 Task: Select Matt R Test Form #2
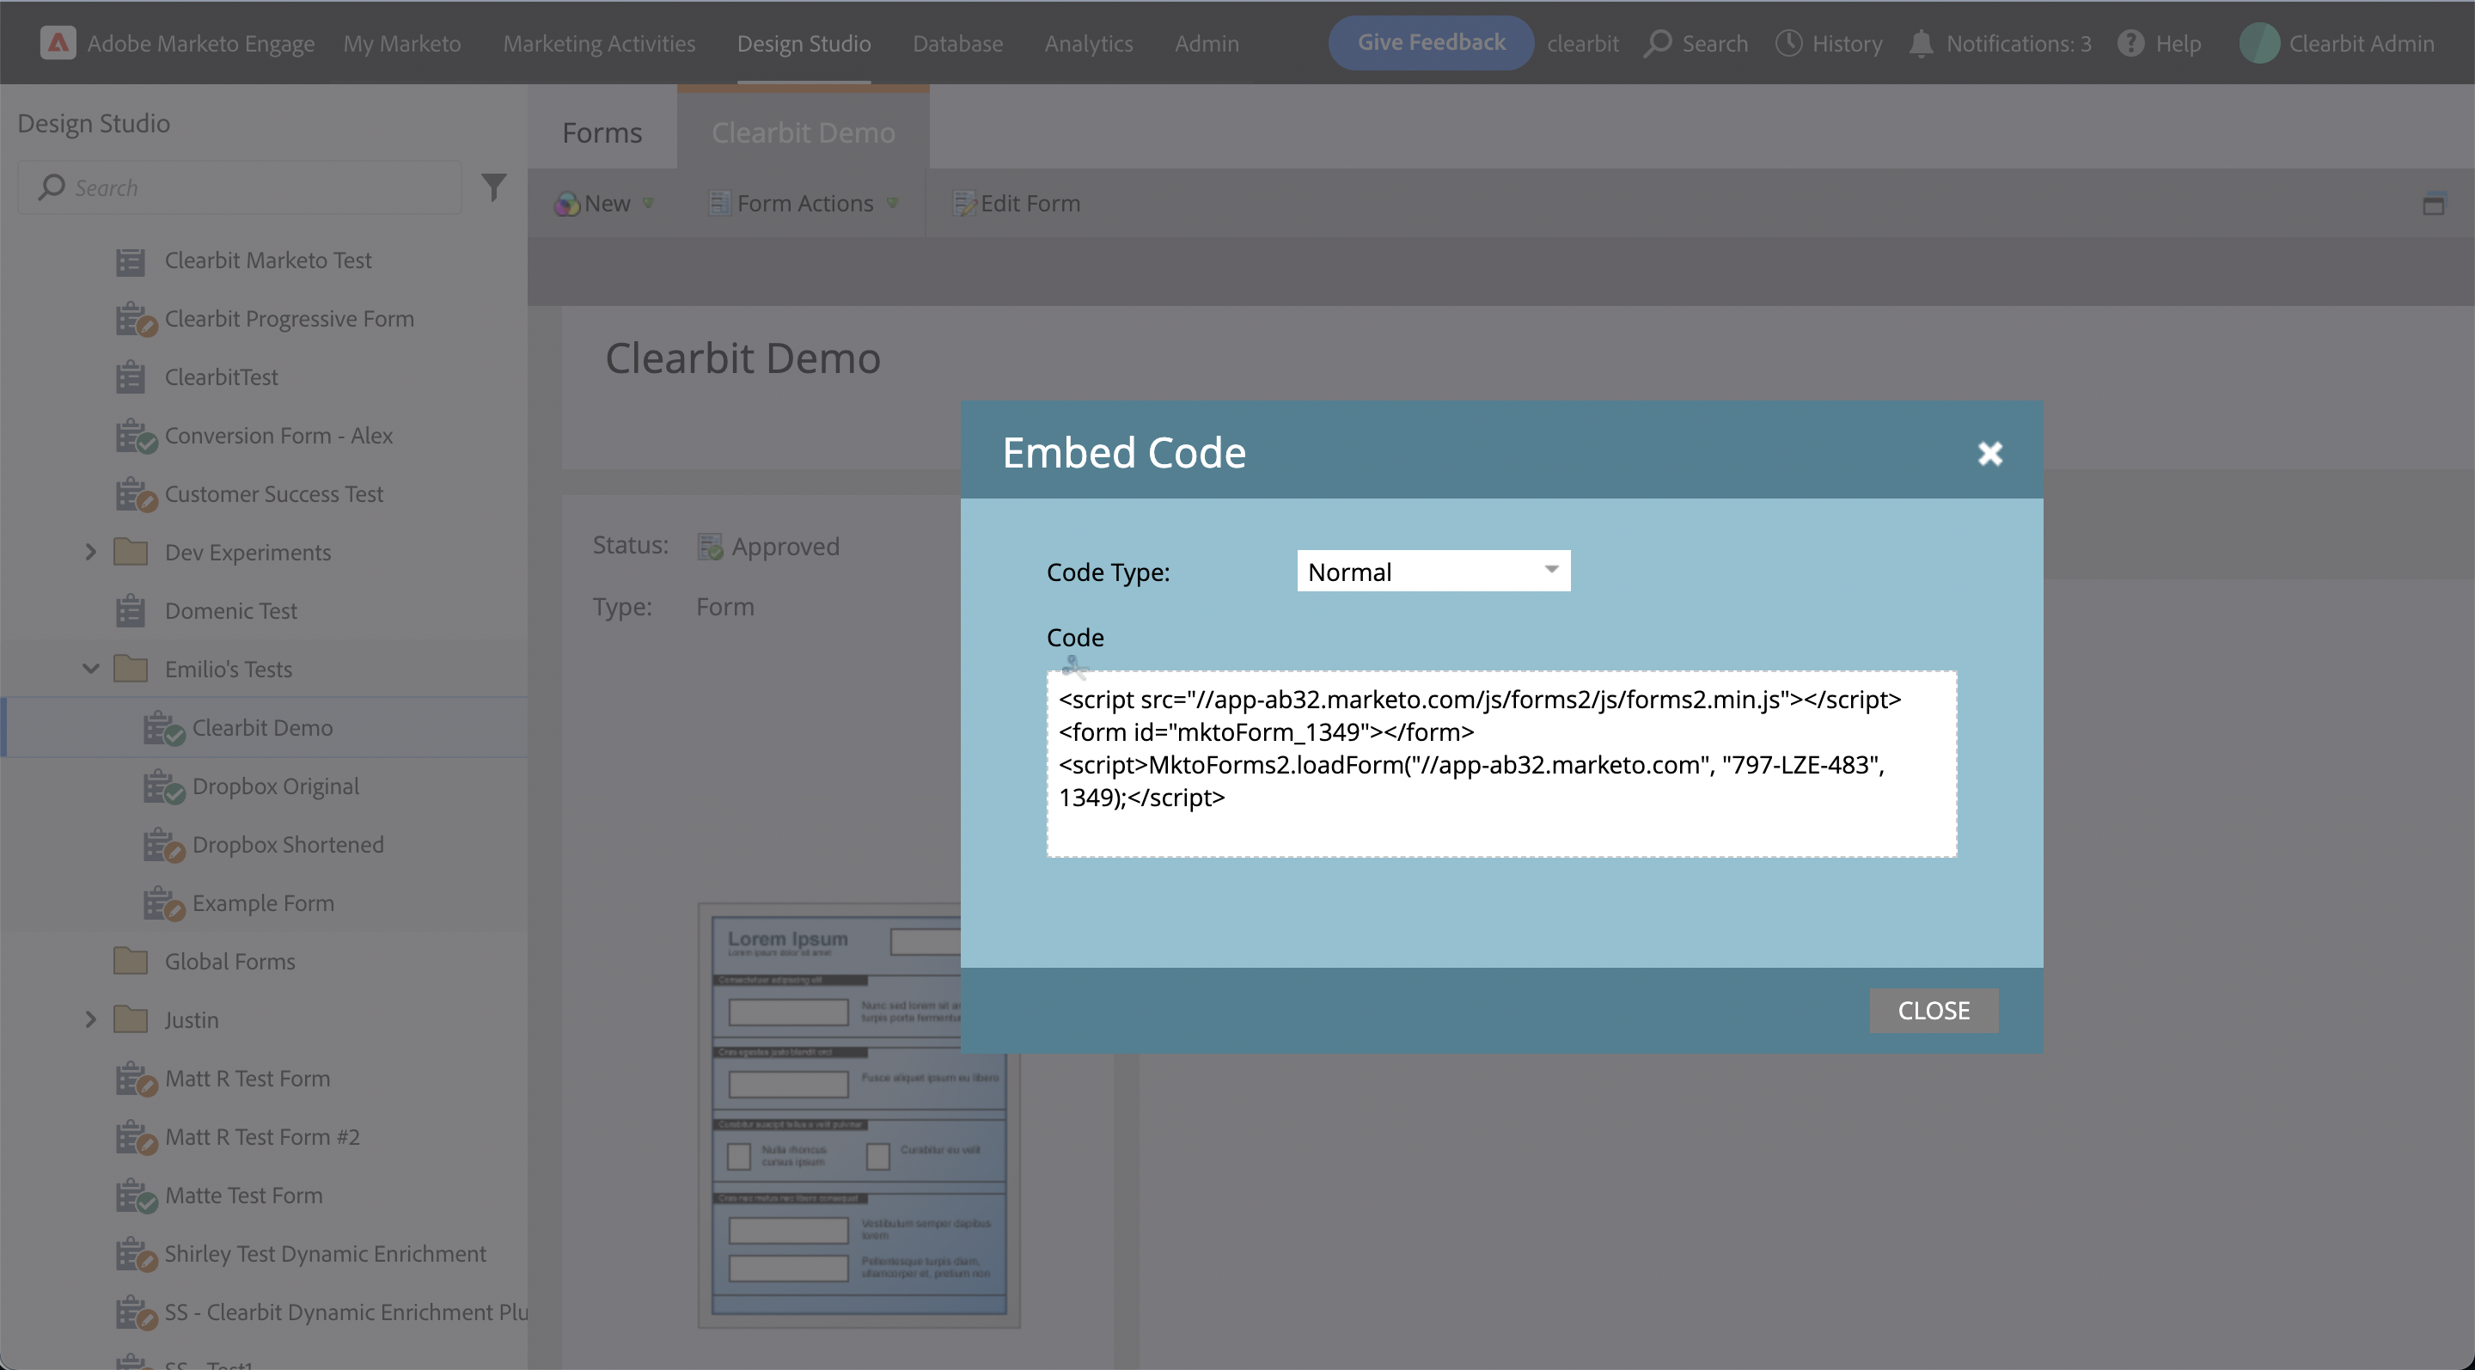[262, 1137]
